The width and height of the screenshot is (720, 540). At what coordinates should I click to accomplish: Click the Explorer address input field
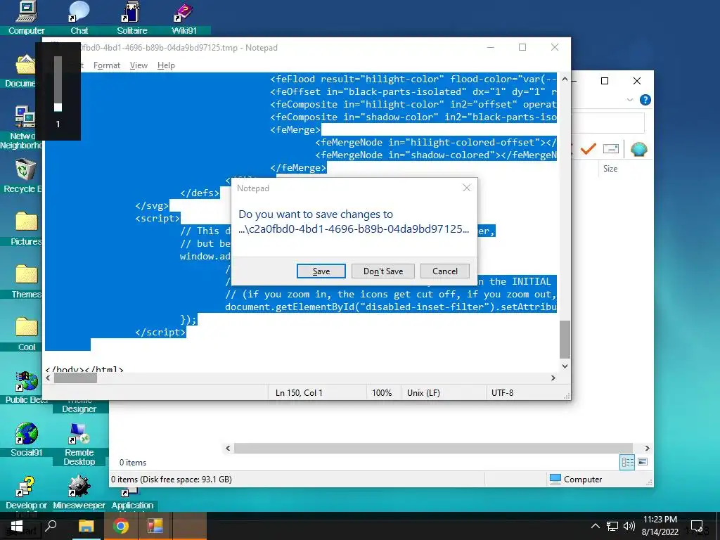tap(608, 123)
